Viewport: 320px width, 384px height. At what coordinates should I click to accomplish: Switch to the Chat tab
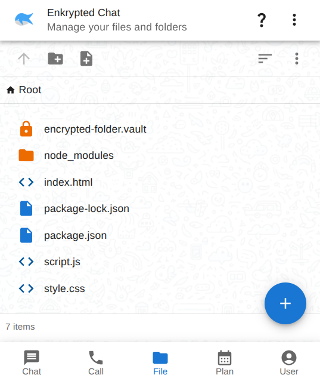(32, 363)
